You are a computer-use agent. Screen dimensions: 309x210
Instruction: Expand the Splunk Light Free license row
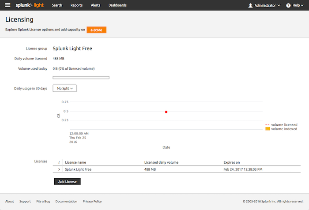pyautogui.click(x=59, y=169)
